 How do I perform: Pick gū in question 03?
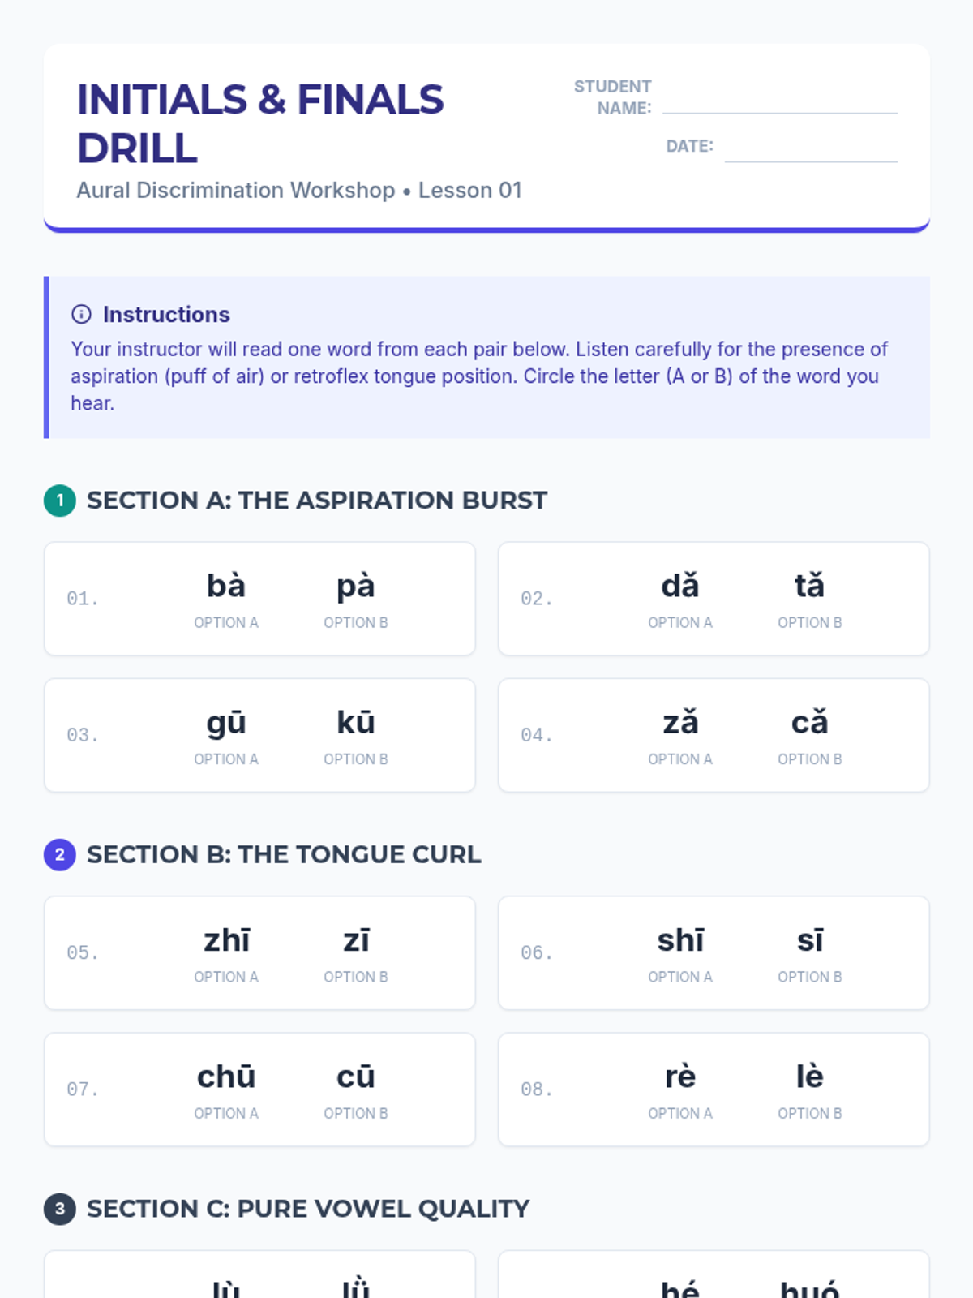[x=226, y=734]
